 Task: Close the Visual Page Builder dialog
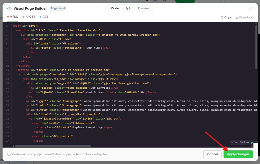251,8
